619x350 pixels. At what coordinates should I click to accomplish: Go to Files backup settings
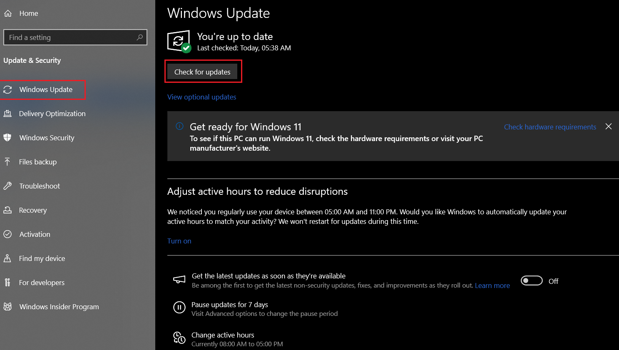pyautogui.click(x=38, y=162)
